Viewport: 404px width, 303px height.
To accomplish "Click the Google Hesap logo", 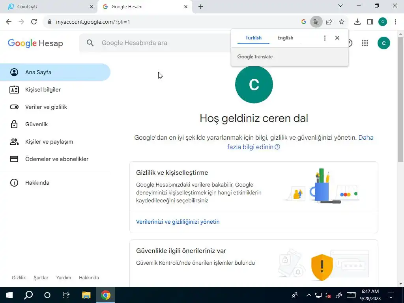I will tap(35, 43).
